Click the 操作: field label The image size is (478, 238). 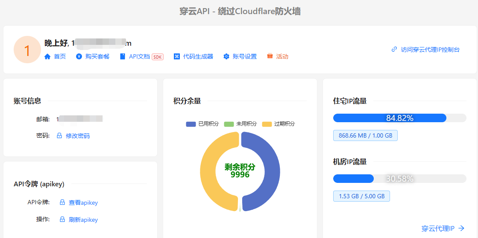pyautogui.click(x=43, y=219)
